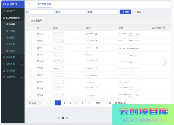This screenshot has width=174, height=125.
Task: Click the 标签 column header
Action: point(55,28)
